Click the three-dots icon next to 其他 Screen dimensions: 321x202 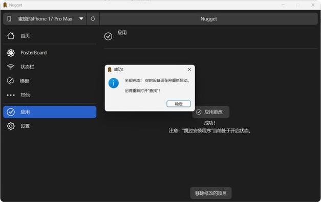pos(11,95)
